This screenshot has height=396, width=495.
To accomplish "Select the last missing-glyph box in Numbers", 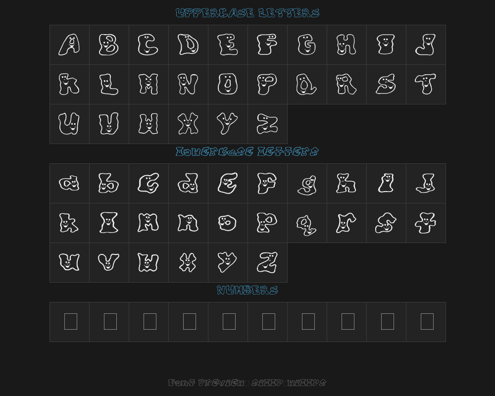I will (x=427, y=322).
